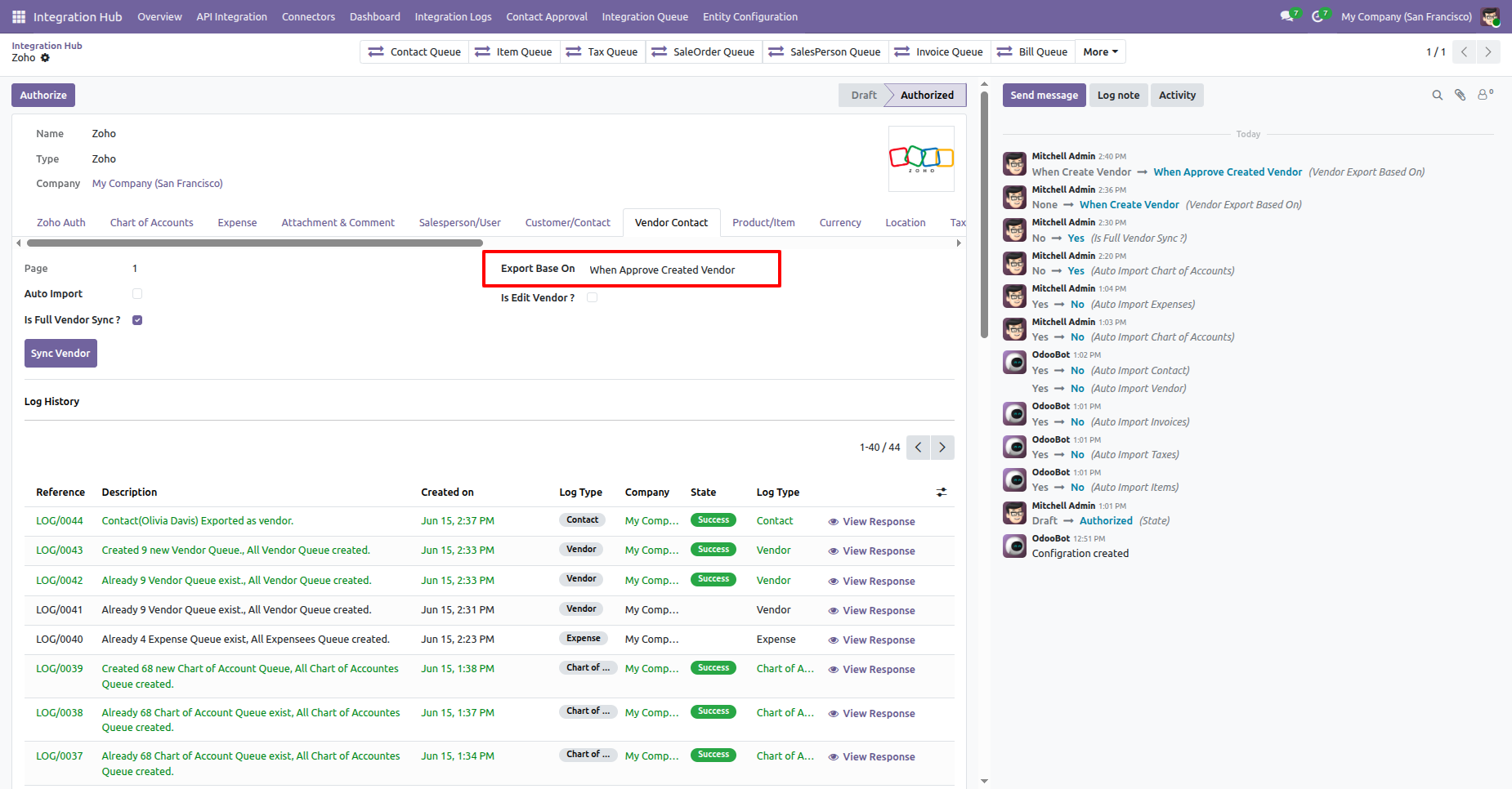Screen dimensions: 1512x789
Task: View Response for LOG/0038
Action: (871, 714)
